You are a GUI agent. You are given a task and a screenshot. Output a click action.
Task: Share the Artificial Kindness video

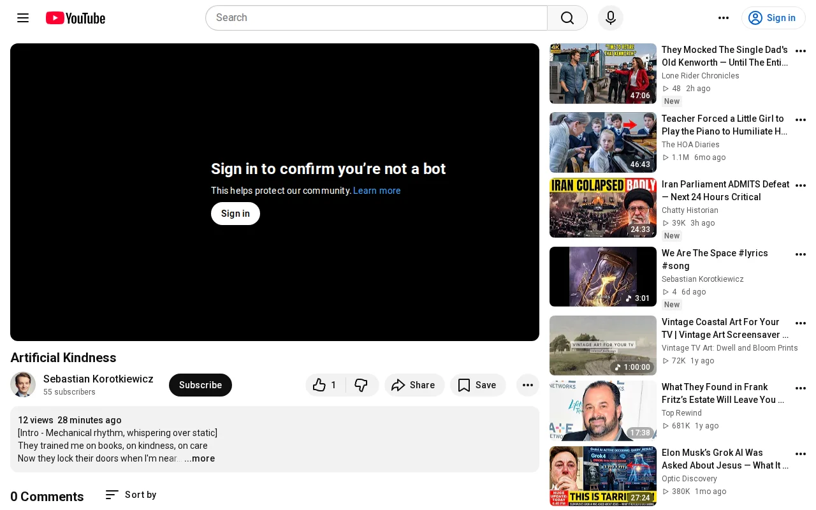click(x=414, y=385)
